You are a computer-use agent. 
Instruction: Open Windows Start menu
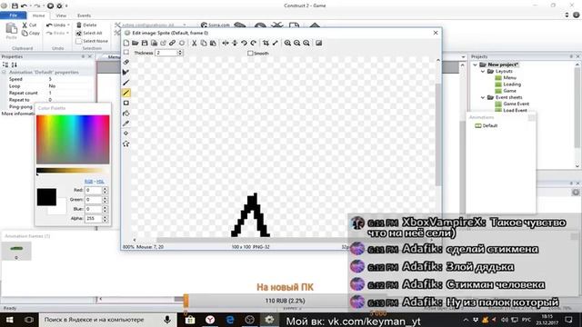10,320
